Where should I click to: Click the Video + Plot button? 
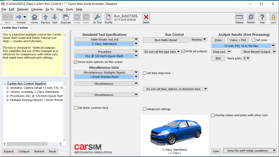coord(238,40)
